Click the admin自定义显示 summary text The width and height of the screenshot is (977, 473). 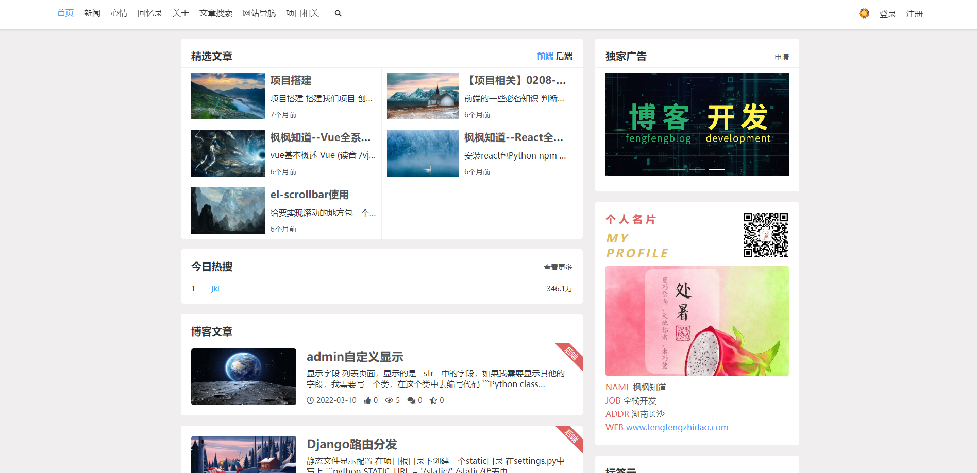point(436,379)
